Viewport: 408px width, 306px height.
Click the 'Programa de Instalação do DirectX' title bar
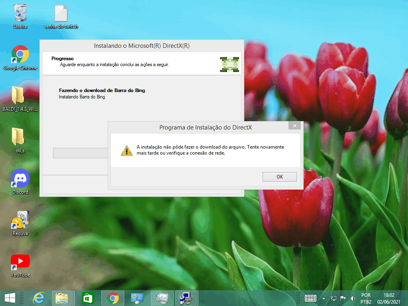tap(206, 127)
